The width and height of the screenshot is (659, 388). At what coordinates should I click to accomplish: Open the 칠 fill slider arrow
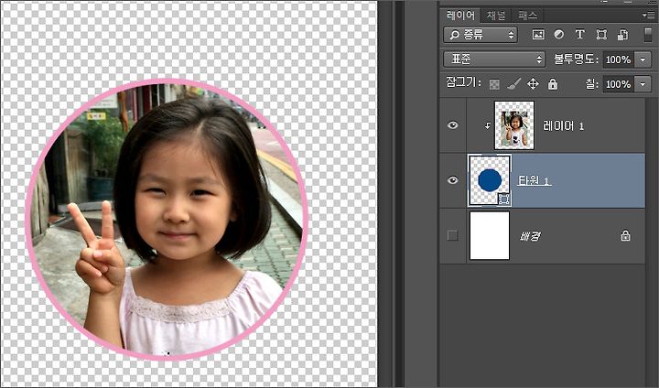643,84
